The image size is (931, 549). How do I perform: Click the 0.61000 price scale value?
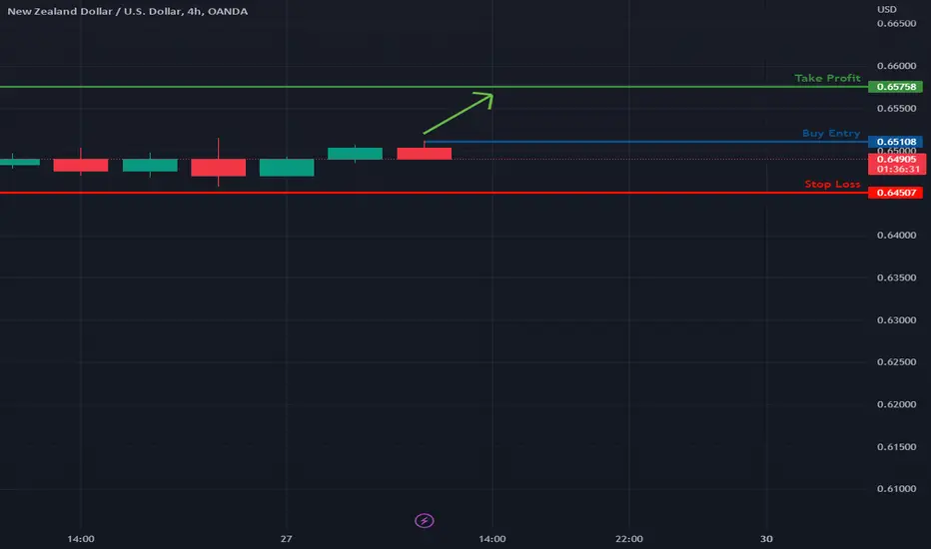point(896,489)
